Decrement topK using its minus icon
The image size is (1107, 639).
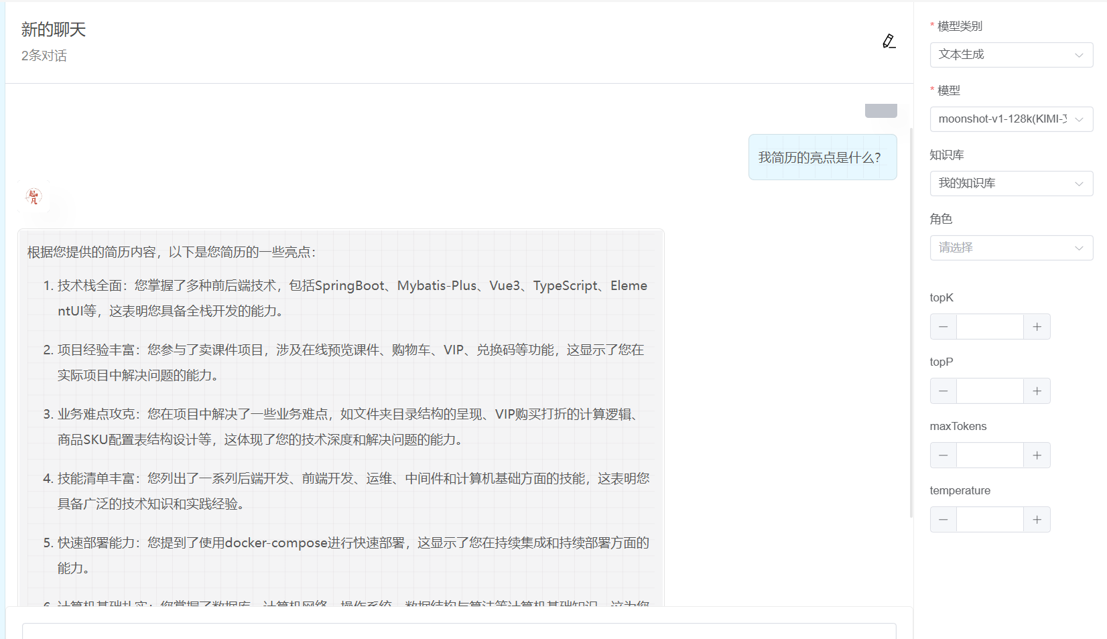tap(943, 326)
